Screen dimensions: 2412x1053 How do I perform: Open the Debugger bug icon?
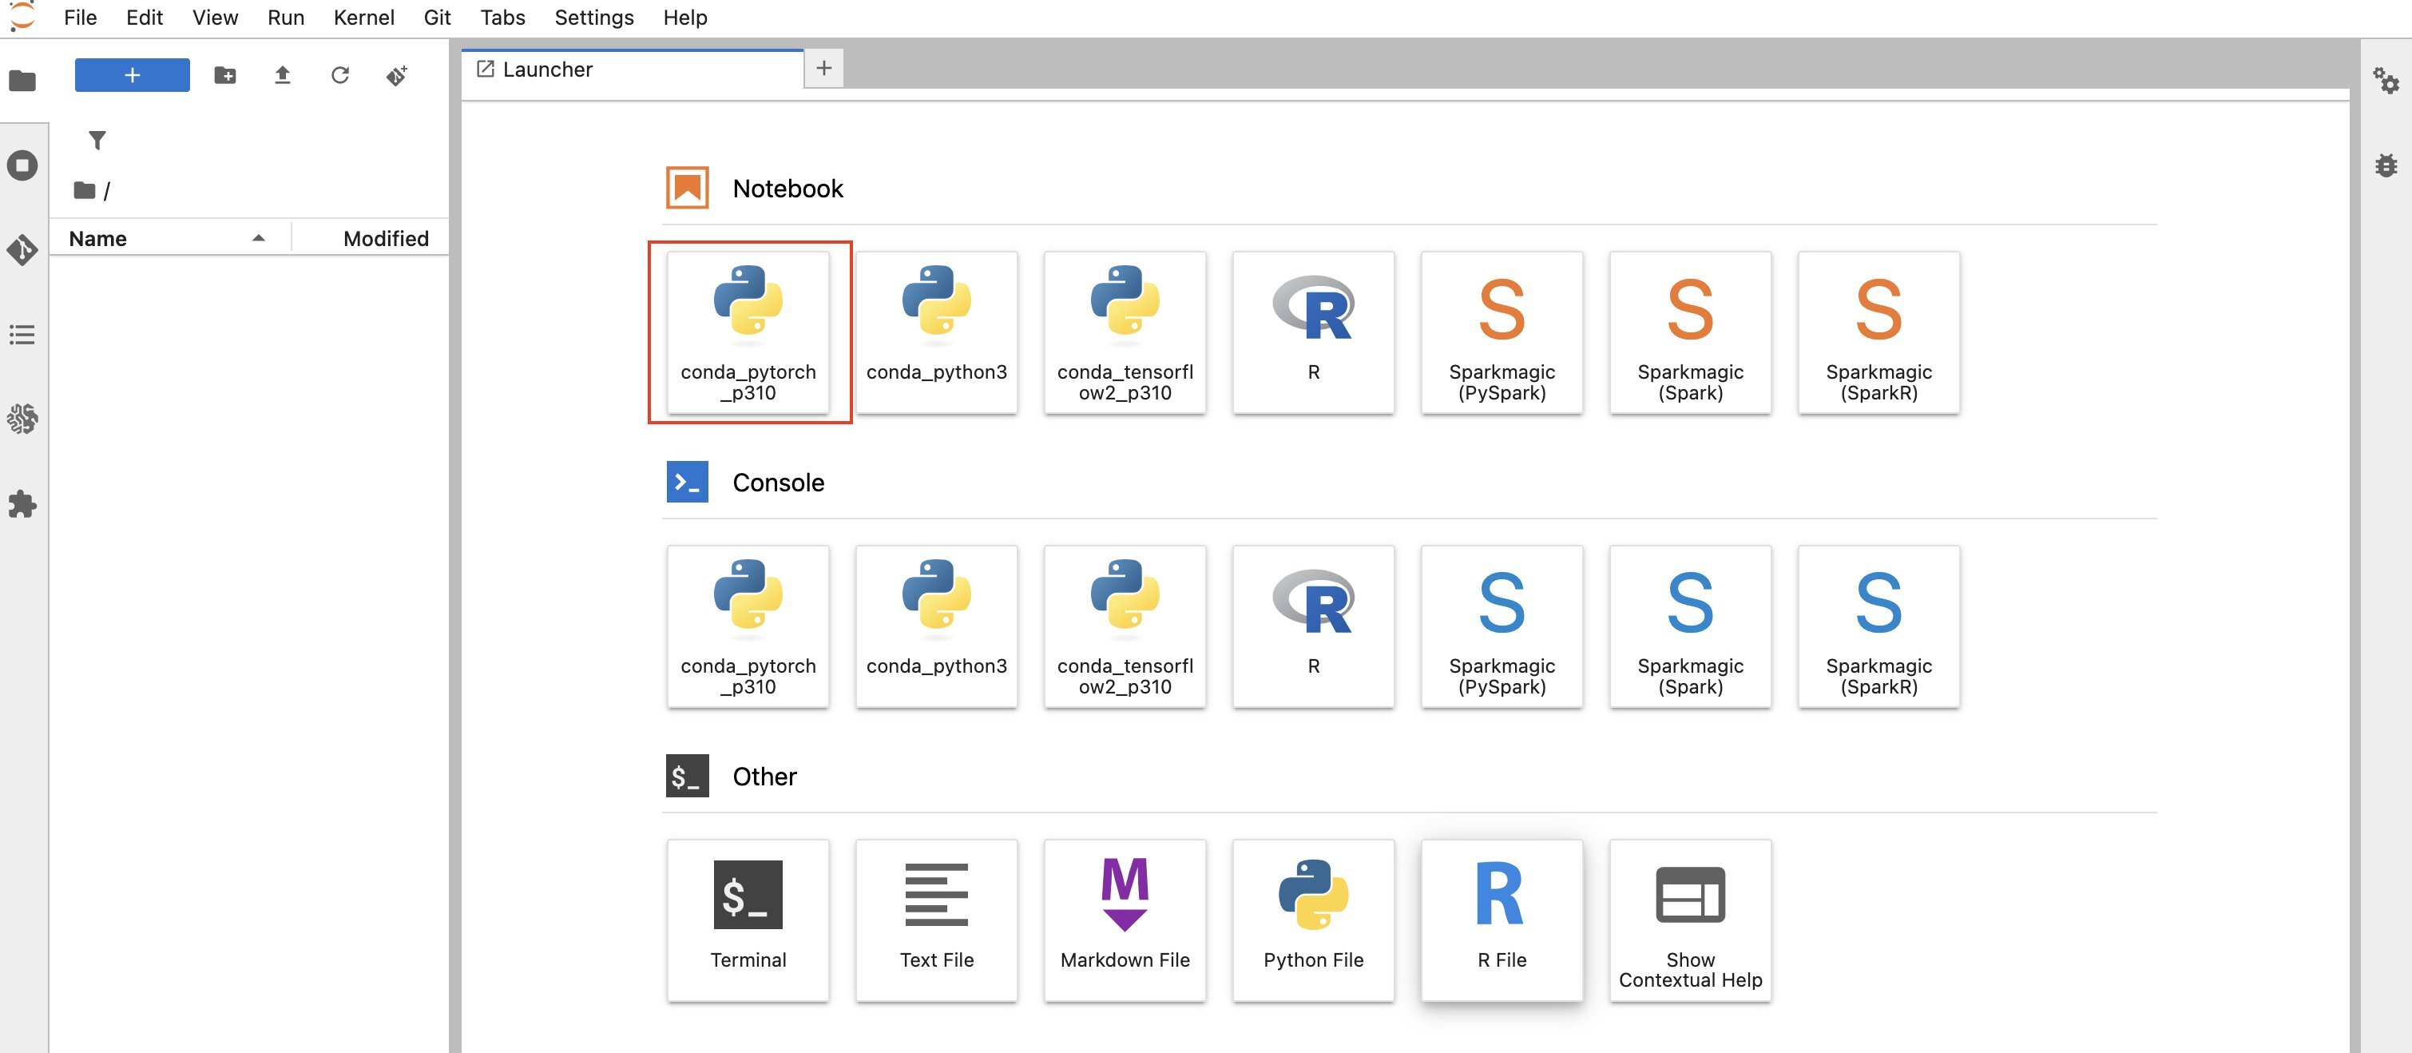coord(2385,166)
